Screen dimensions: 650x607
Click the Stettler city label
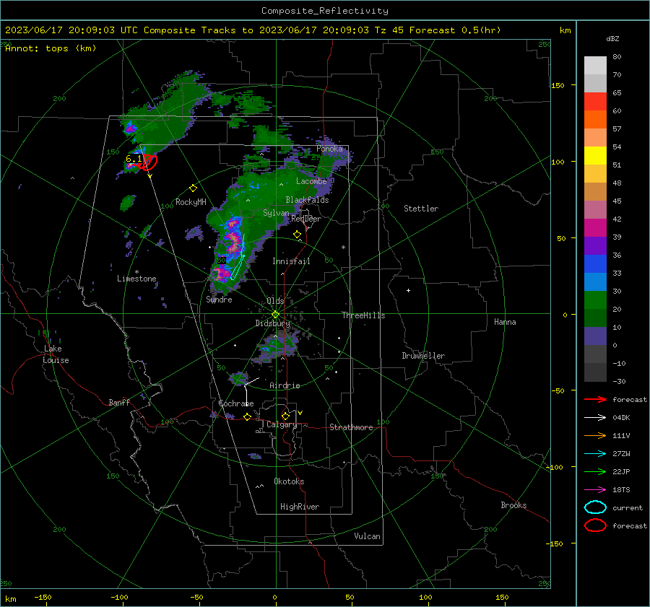[421, 209]
